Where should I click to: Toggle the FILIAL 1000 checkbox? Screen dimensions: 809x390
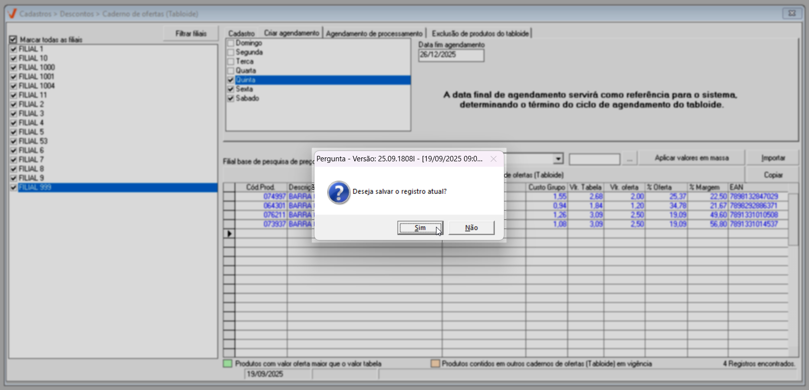[x=13, y=67]
